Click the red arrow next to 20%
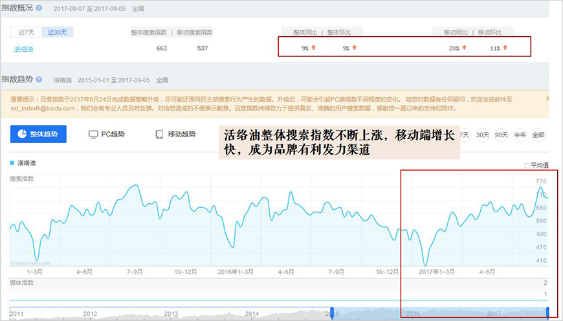 [464, 48]
